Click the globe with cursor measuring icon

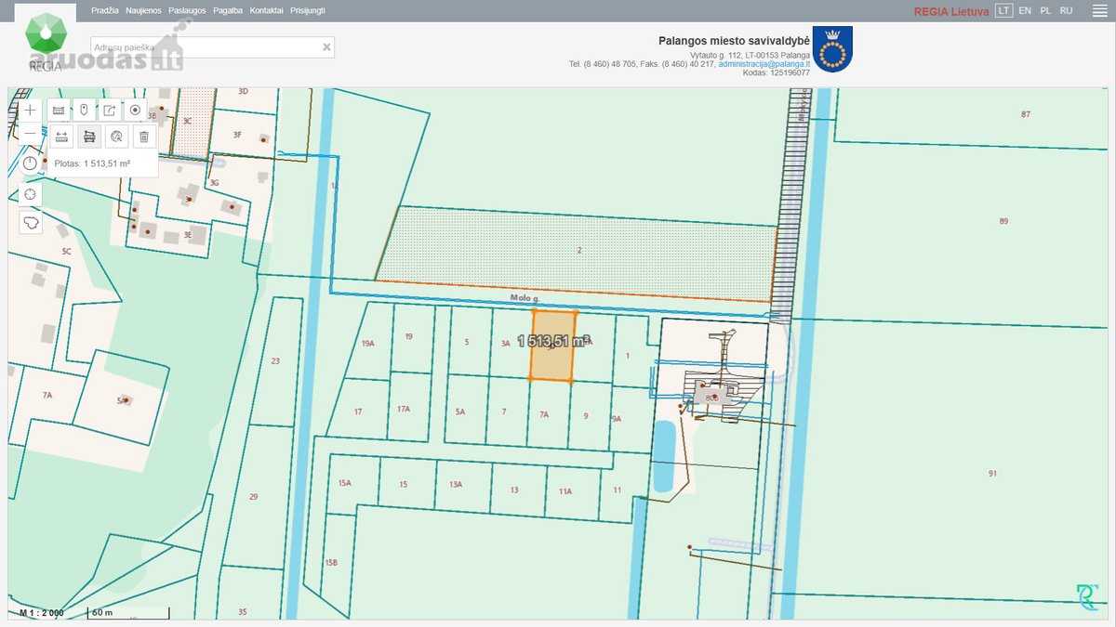pyautogui.click(x=116, y=137)
